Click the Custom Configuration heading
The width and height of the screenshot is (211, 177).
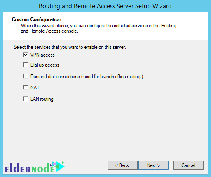coord(37,19)
